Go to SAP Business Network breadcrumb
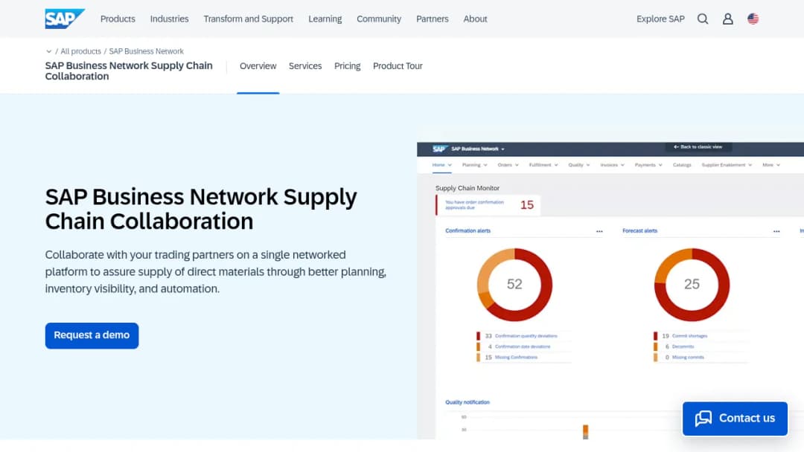Image resolution: width=804 pixels, height=452 pixels. pos(146,51)
